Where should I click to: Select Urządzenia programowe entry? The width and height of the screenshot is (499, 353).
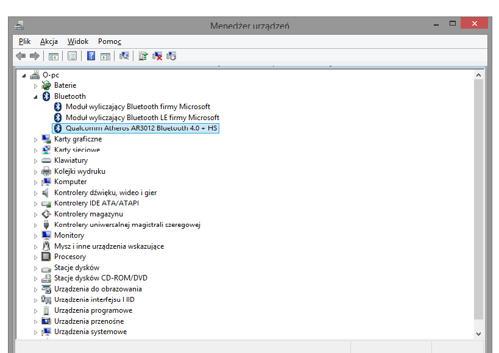click(93, 310)
